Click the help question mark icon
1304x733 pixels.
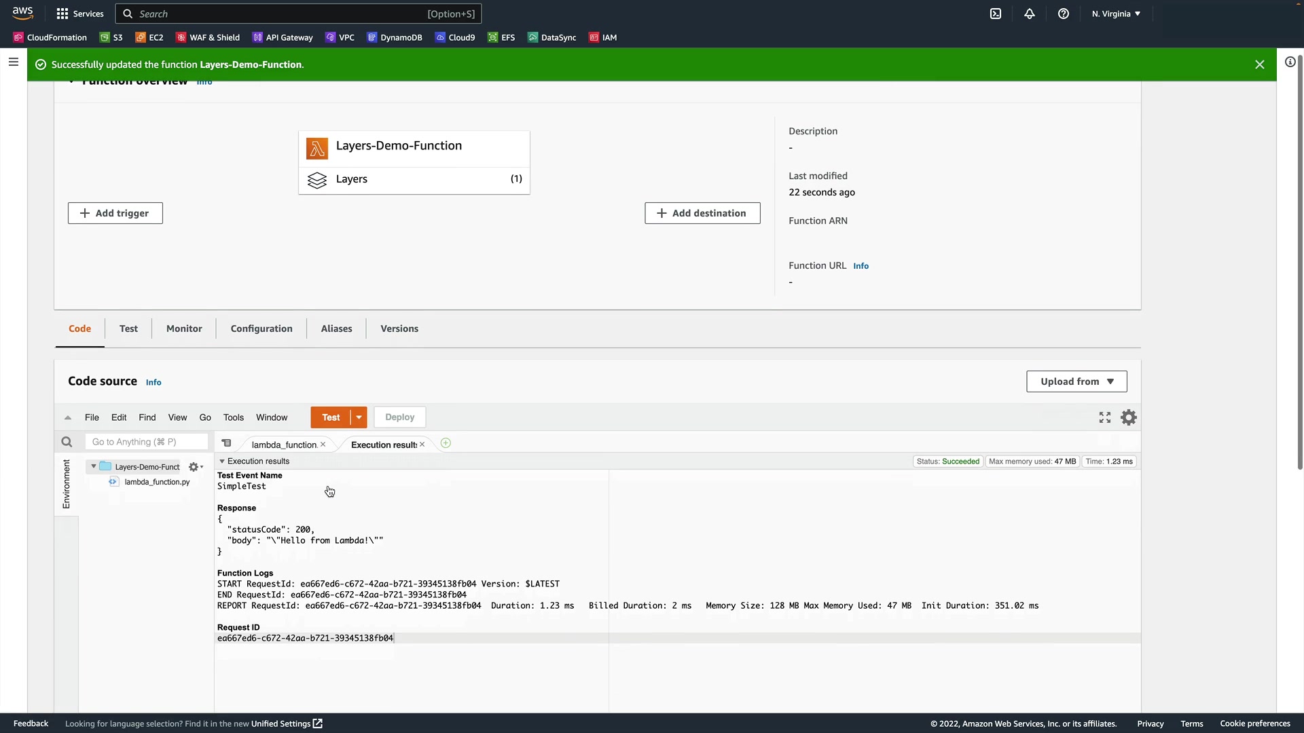click(x=1064, y=14)
